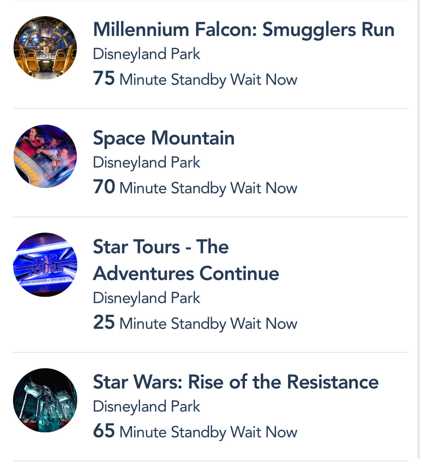
Task: Click the vertical scrollbar at right edge
Action: (x=419, y=231)
